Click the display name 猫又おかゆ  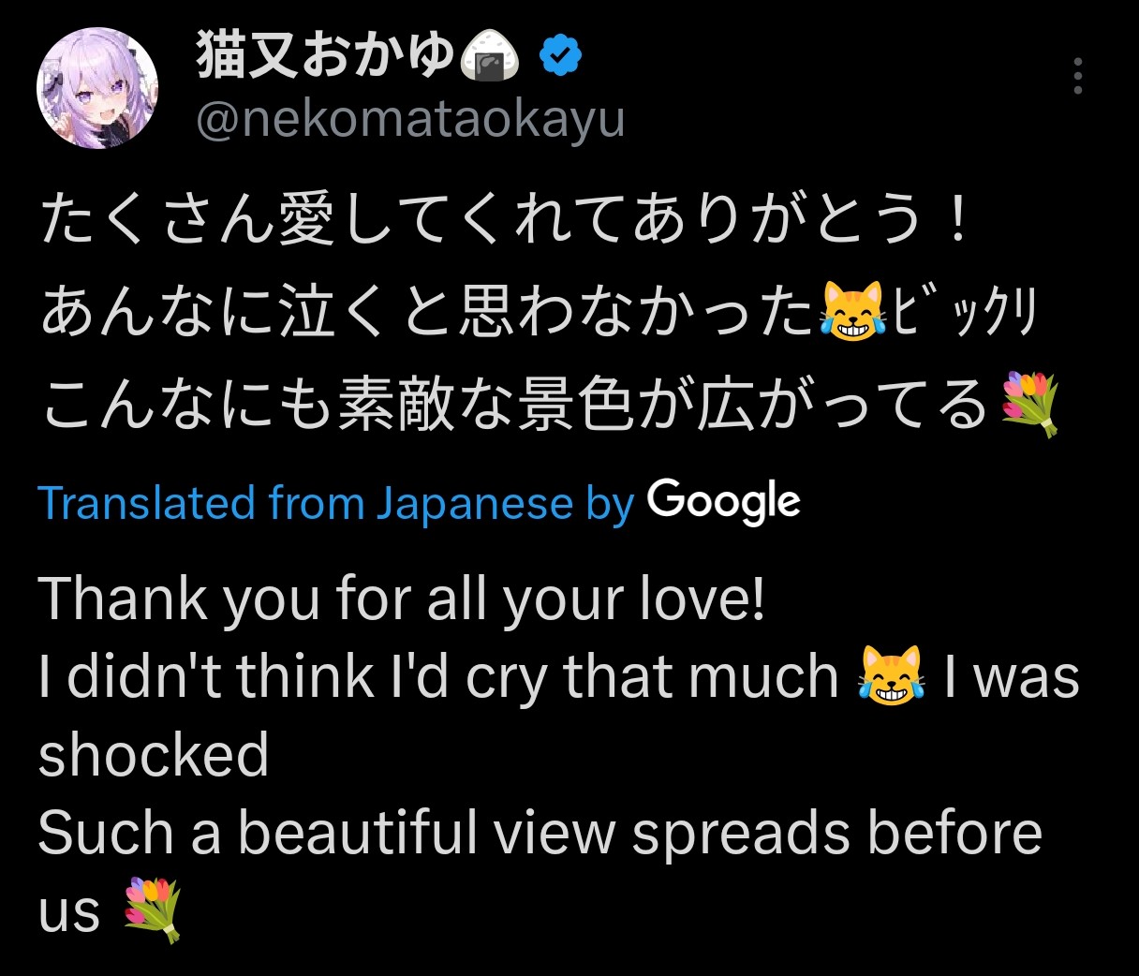326,56
